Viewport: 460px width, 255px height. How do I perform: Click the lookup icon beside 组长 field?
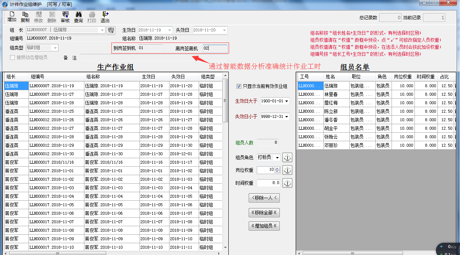(111, 30)
